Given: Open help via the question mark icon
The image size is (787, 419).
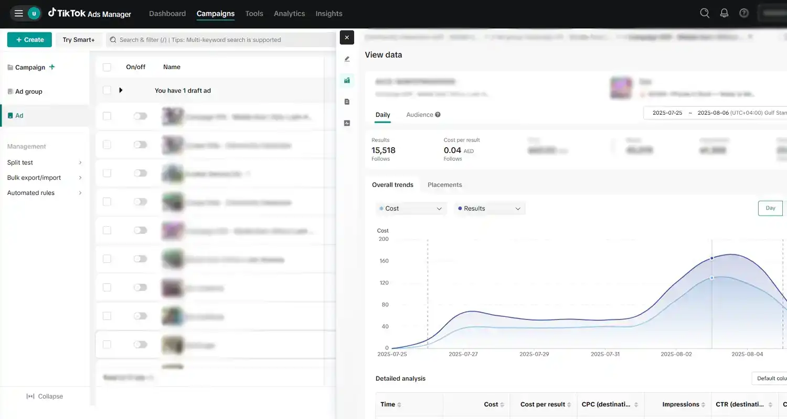Looking at the screenshot, I should (744, 13).
